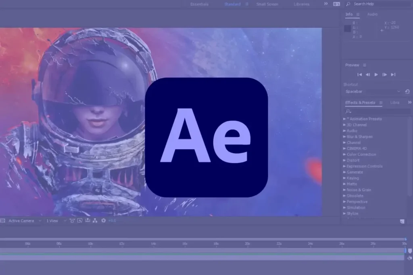This screenshot has width=413, height=275.
Task: Expand the Simulation effects category
Action: [344, 208]
